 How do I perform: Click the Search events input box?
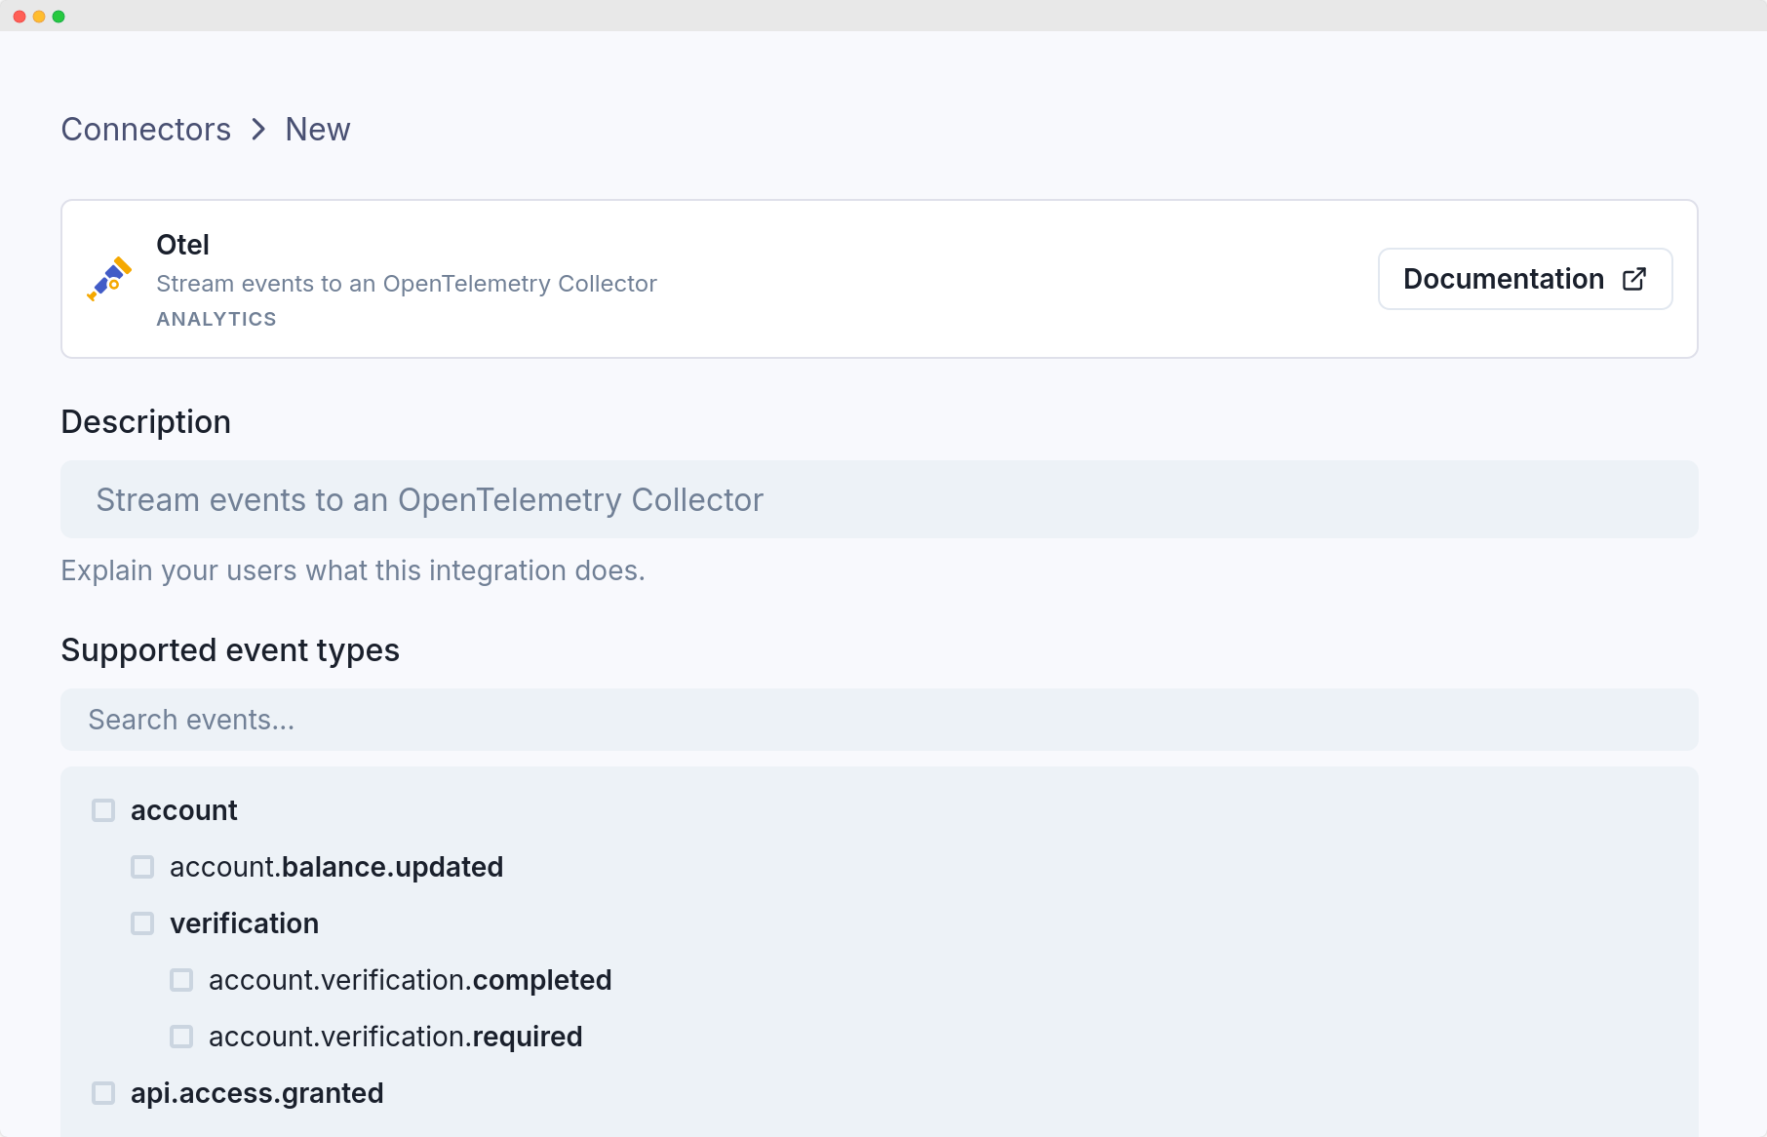[879, 720]
